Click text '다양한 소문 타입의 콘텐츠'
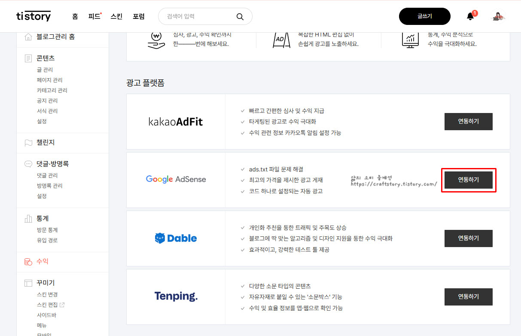 [280, 286]
